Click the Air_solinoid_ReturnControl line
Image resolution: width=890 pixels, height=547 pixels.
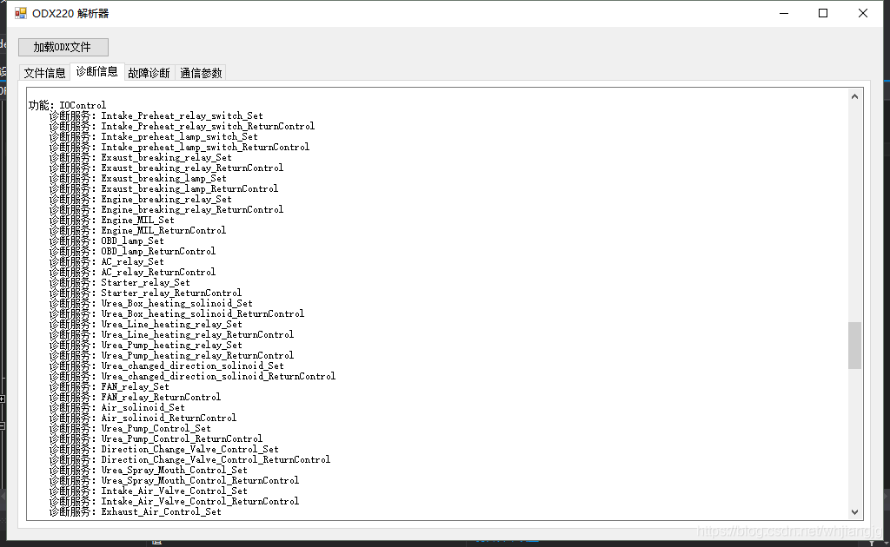point(143,418)
